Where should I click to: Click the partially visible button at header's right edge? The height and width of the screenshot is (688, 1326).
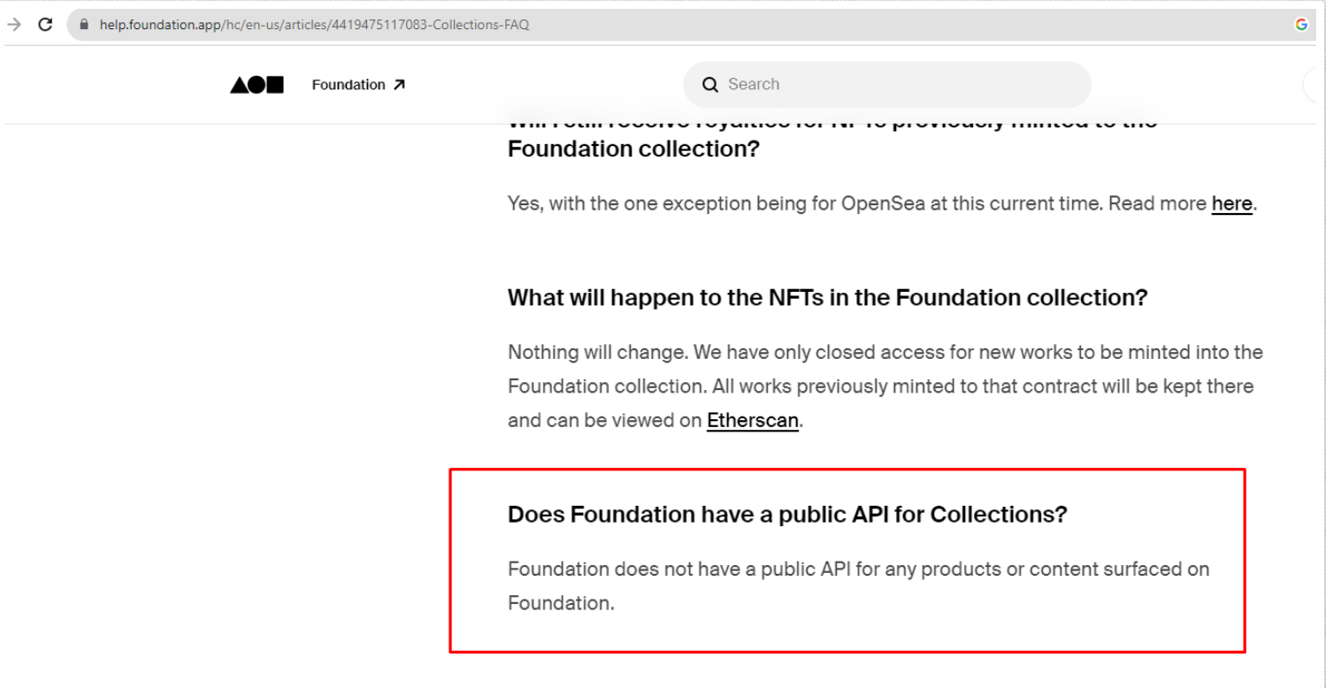(x=1315, y=85)
